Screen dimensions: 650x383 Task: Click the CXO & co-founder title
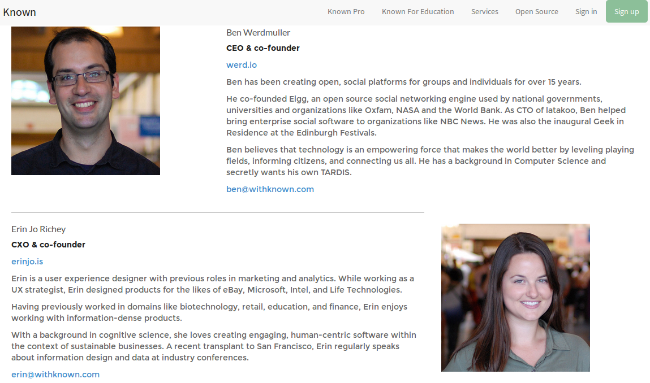point(48,245)
